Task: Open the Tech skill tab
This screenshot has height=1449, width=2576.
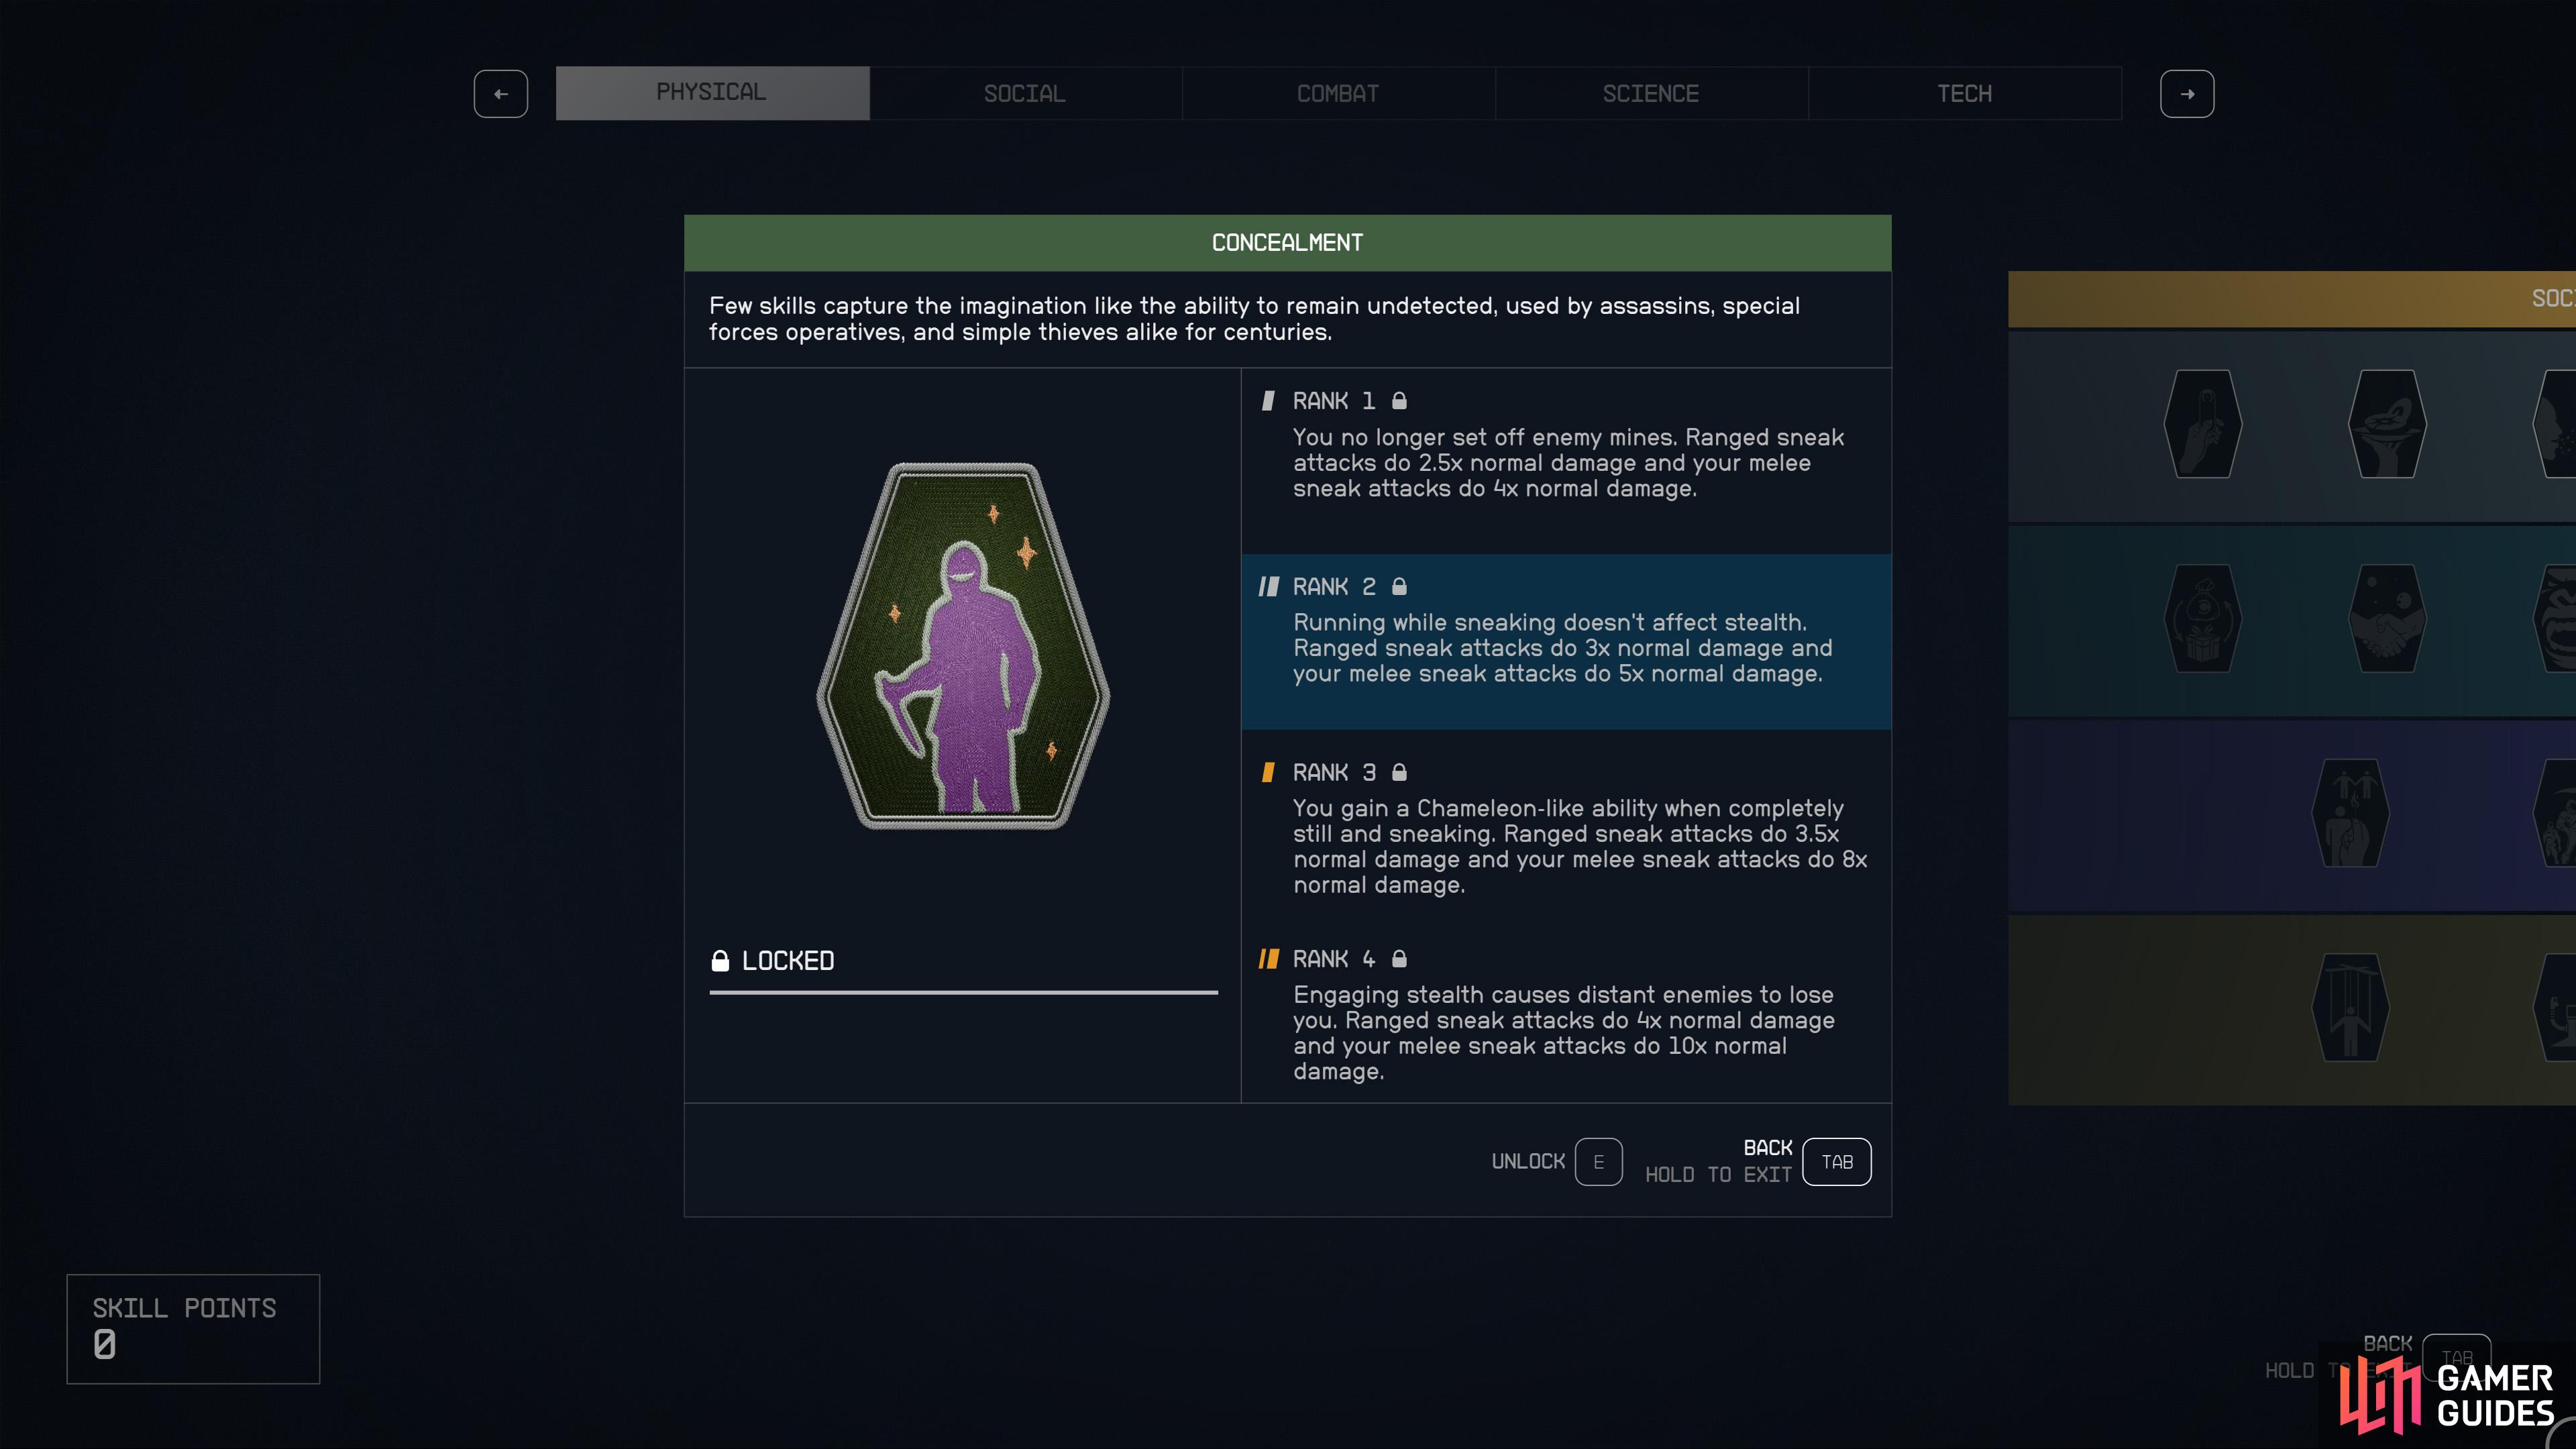Action: click(x=1965, y=93)
